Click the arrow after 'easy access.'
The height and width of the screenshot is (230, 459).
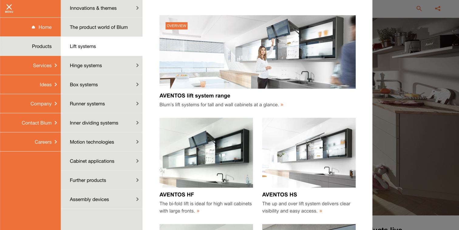[x=321, y=211]
